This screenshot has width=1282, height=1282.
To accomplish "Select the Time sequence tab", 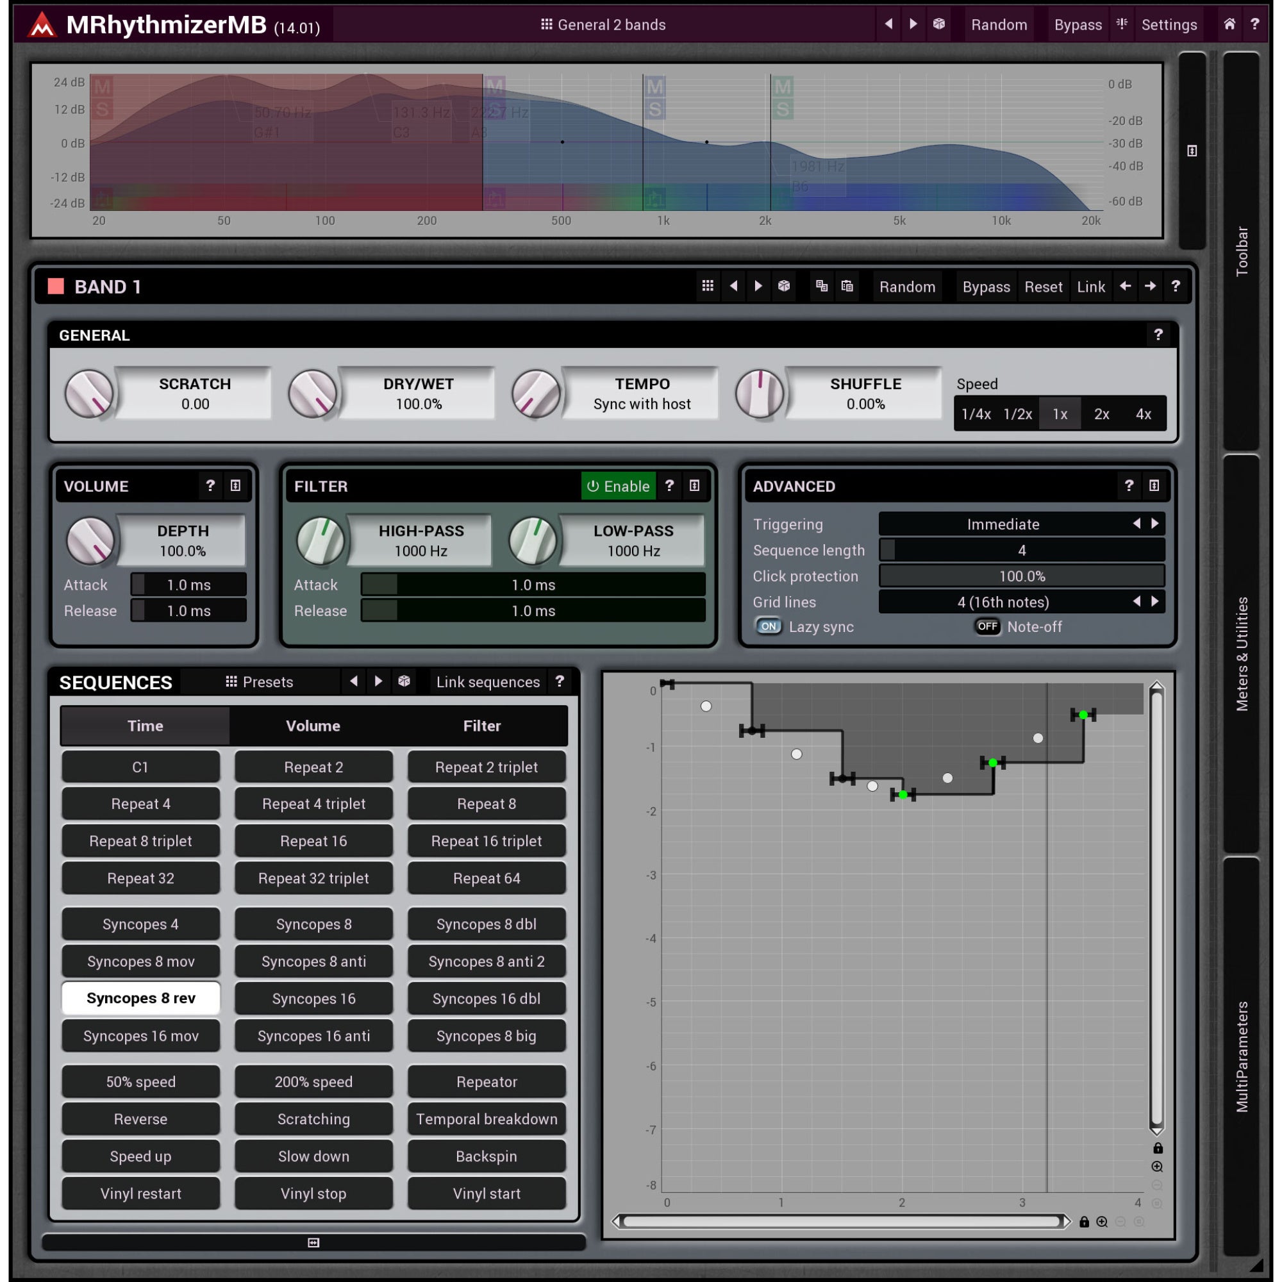I will (x=146, y=725).
